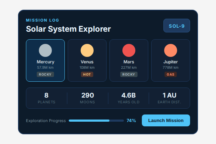Click the 74% progress percentage

pos(131,121)
